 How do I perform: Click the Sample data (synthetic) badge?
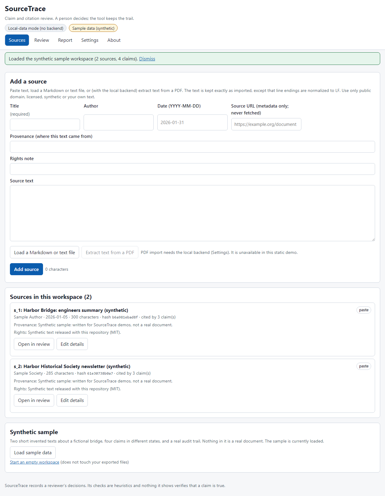[93, 28]
